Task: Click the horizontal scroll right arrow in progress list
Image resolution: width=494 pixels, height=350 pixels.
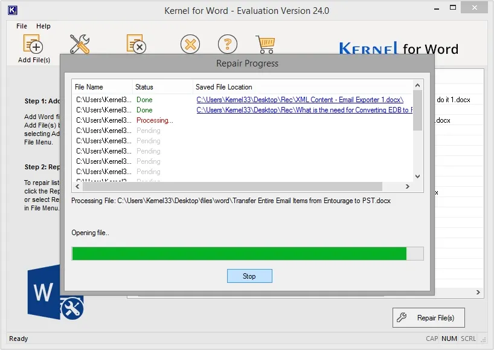Action: click(408, 186)
